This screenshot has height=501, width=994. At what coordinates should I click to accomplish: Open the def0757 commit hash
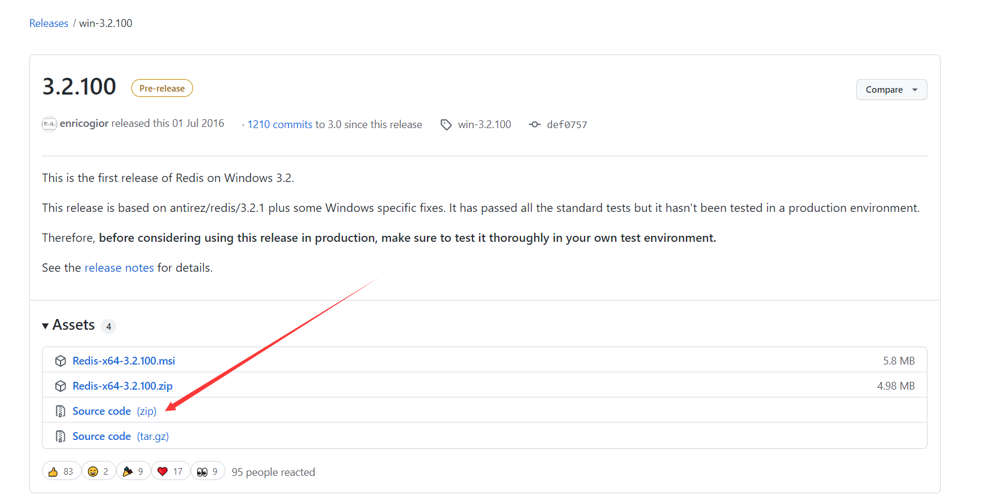(x=567, y=125)
